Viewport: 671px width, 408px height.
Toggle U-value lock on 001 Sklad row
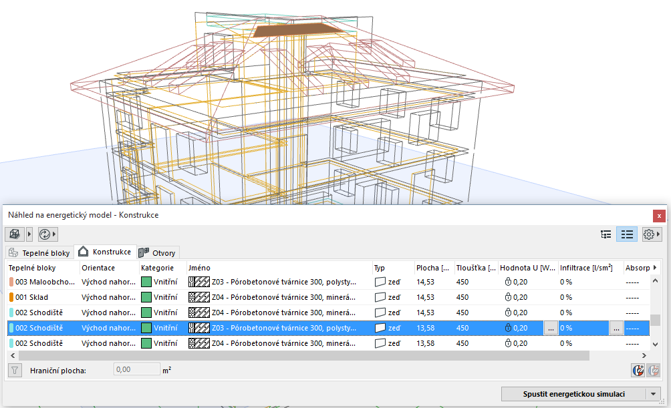[x=508, y=297]
